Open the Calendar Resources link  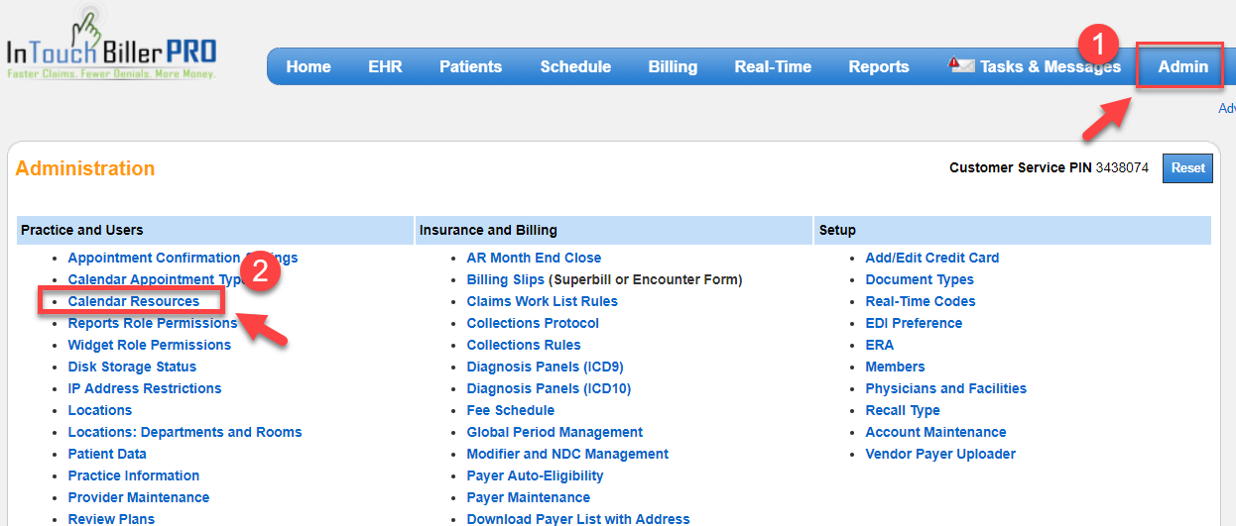tap(133, 301)
